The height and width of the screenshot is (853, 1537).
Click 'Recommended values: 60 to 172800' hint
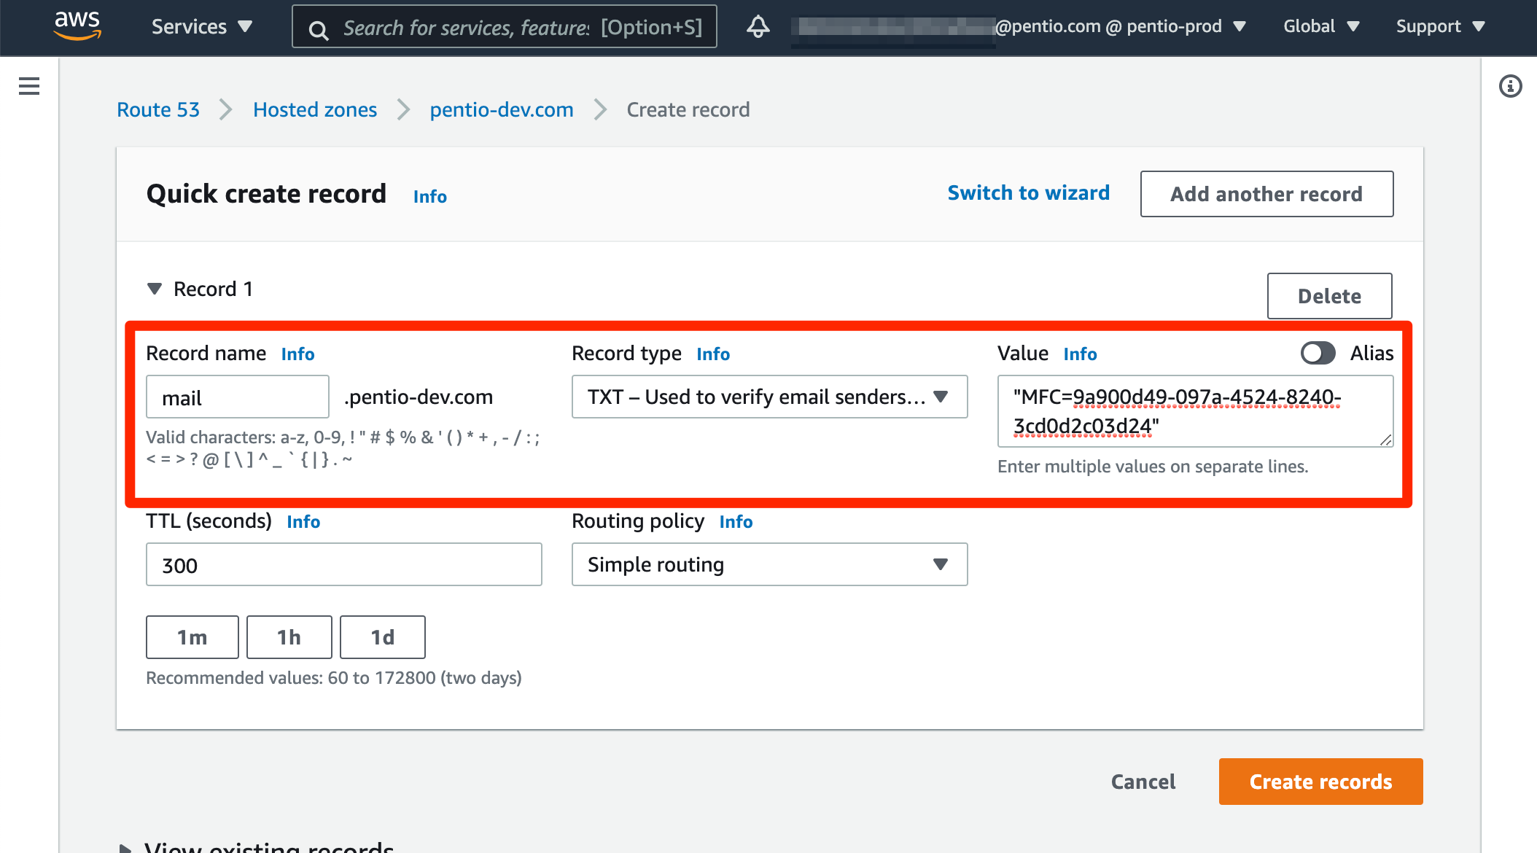pos(334,678)
